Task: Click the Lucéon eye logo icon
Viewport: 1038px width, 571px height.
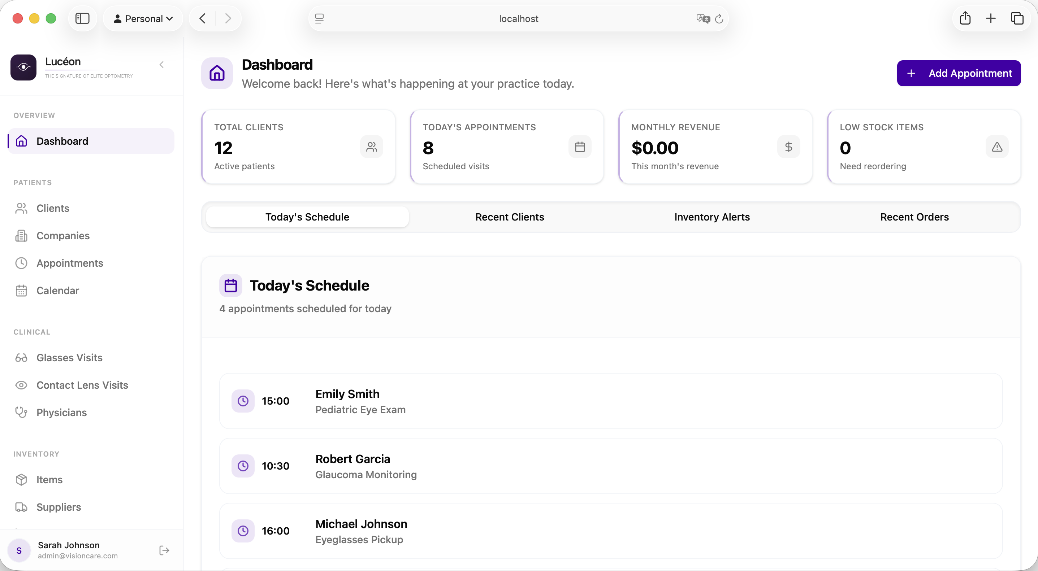Action: coord(23,67)
